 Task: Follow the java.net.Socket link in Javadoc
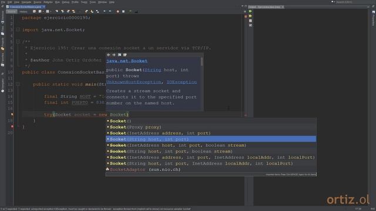(127, 61)
